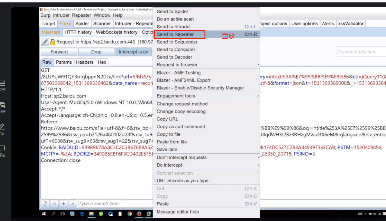Open the HTTP history sub-tab
The width and height of the screenshot is (386, 221).
click(78, 32)
